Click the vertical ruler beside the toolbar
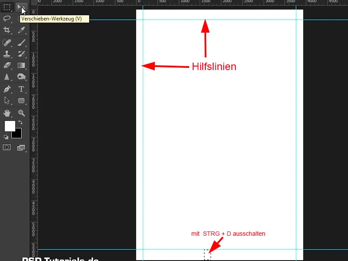Screen dimensions: 348x261 (x=34, y=133)
